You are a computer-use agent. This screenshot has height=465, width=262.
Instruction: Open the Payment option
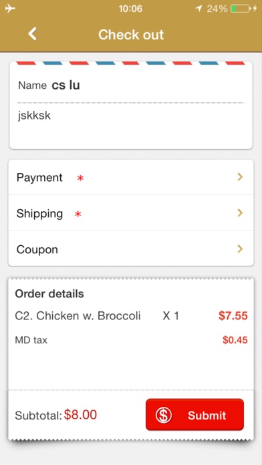[x=131, y=177]
